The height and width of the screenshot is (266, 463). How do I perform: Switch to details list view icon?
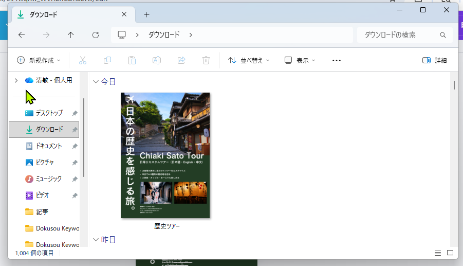click(438, 253)
